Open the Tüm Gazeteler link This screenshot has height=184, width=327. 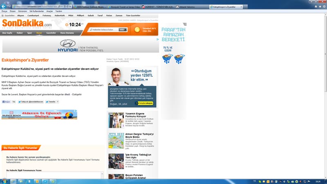[x=133, y=16]
